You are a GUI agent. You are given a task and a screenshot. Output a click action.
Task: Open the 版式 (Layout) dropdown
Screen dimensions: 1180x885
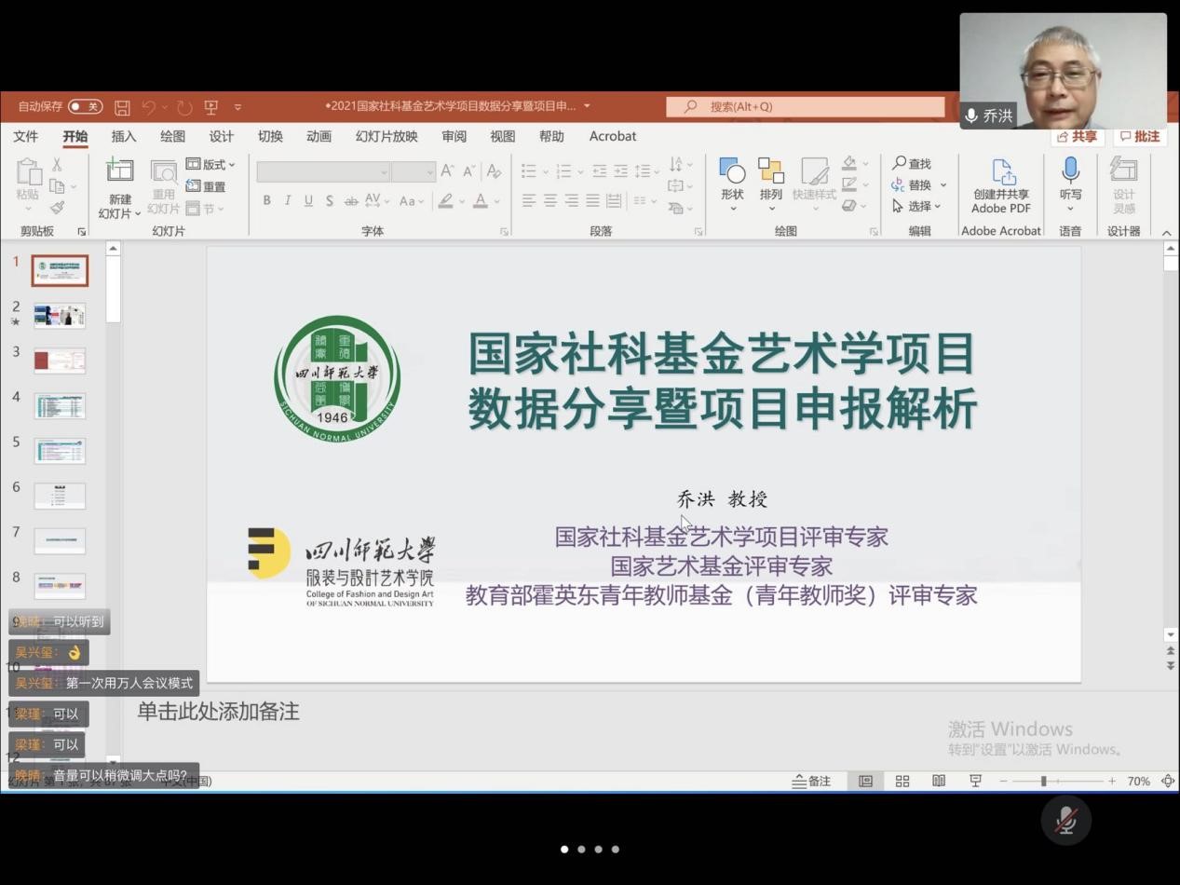pos(210,164)
